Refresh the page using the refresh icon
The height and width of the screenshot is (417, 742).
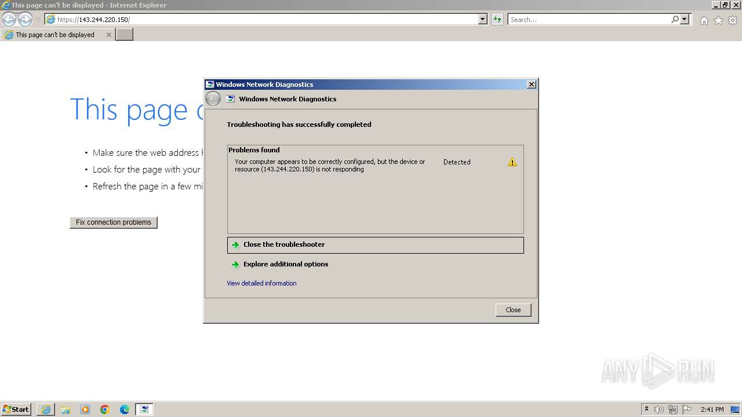497,19
